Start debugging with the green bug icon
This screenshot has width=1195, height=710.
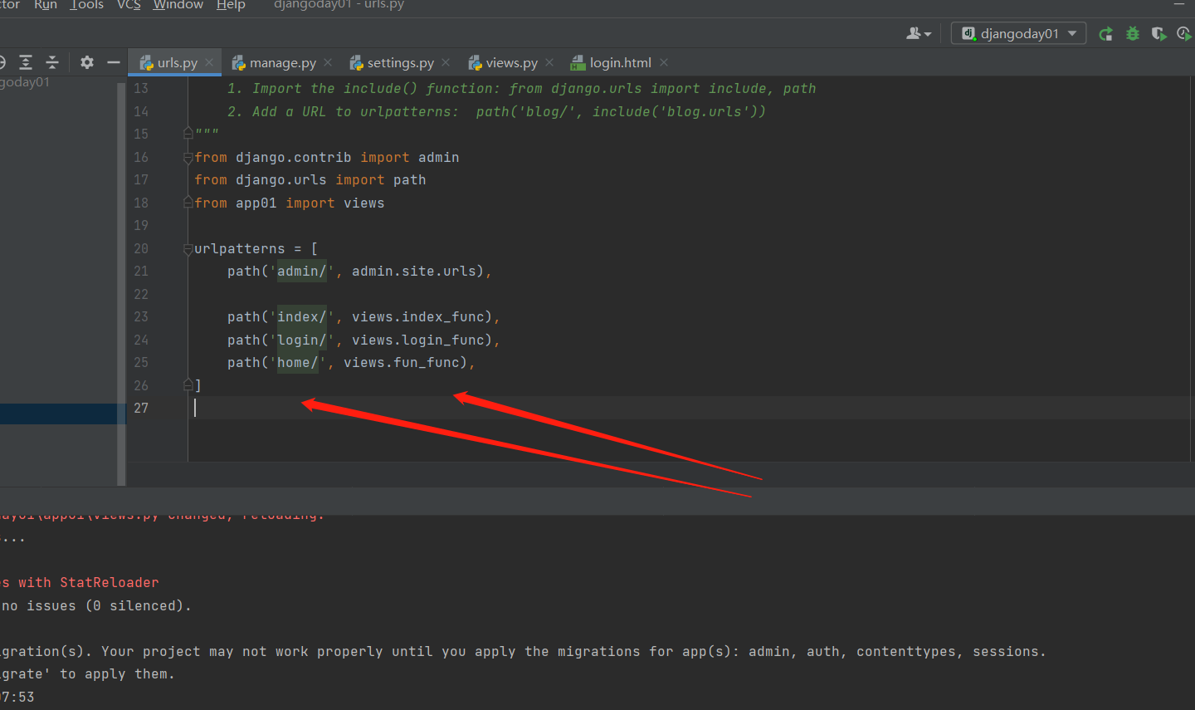point(1132,34)
